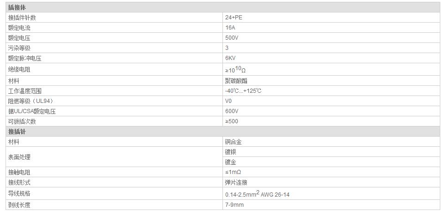This screenshot has width=444, height=216.
Task: Click the 阻燃等级（UL94） label
Action: click(x=27, y=101)
